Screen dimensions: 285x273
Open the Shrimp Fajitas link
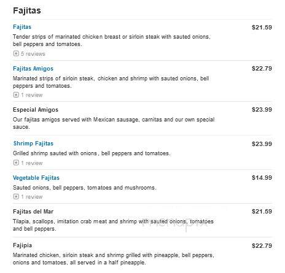(x=33, y=144)
